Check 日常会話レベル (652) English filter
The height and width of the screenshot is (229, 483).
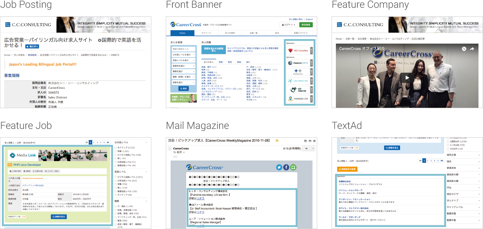click(x=116, y=181)
